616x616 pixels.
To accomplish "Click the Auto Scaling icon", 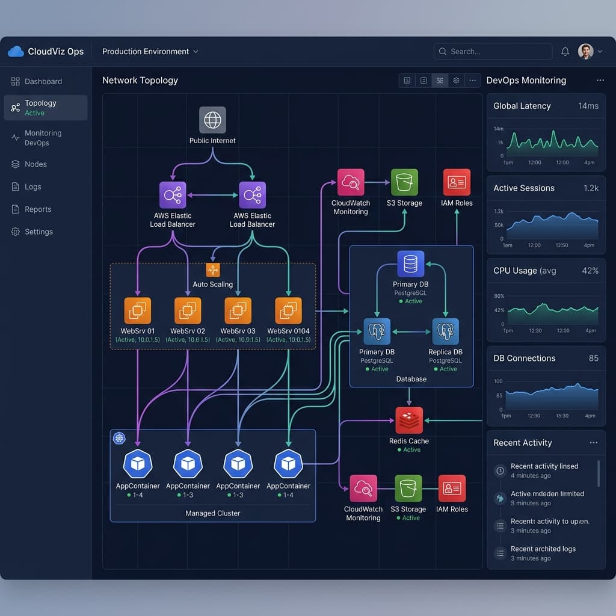I will point(213,270).
